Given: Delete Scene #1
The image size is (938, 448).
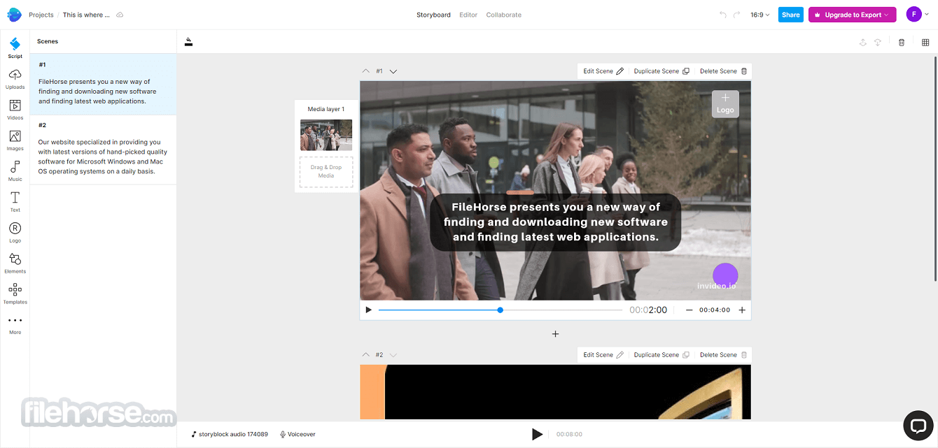Looking at the screenshot, I should click(724, 71).
